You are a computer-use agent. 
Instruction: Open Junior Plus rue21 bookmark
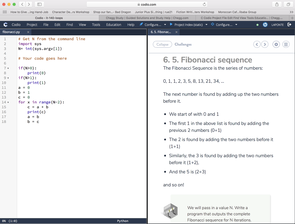pos(154,12)
